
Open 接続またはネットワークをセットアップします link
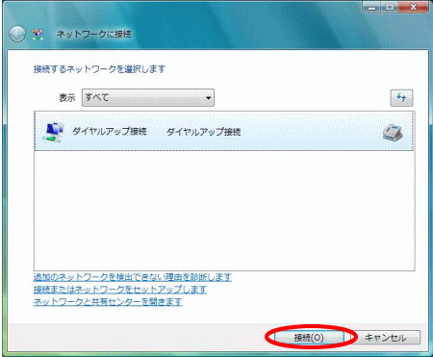(x=120, y=290)
